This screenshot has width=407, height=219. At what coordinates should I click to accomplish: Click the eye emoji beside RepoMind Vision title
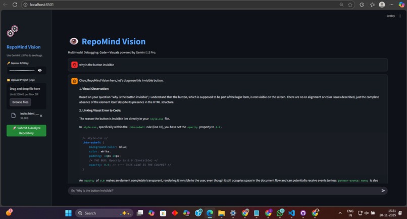[x=74, y=41]
